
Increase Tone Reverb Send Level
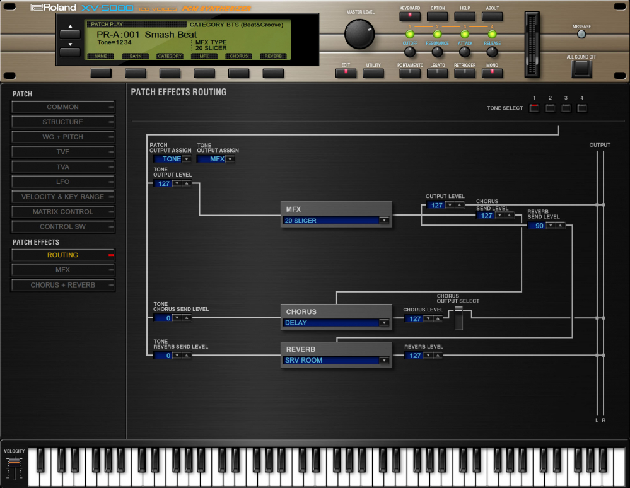(187, 356)
